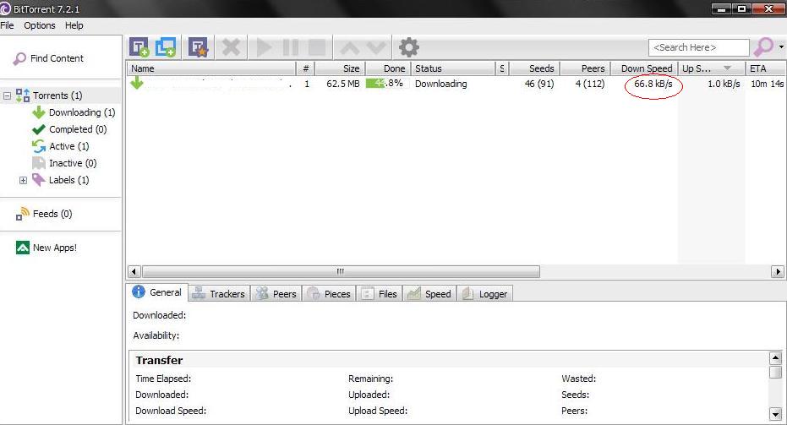Switch to the Files tab
The image size is (787, 425).
380,294
